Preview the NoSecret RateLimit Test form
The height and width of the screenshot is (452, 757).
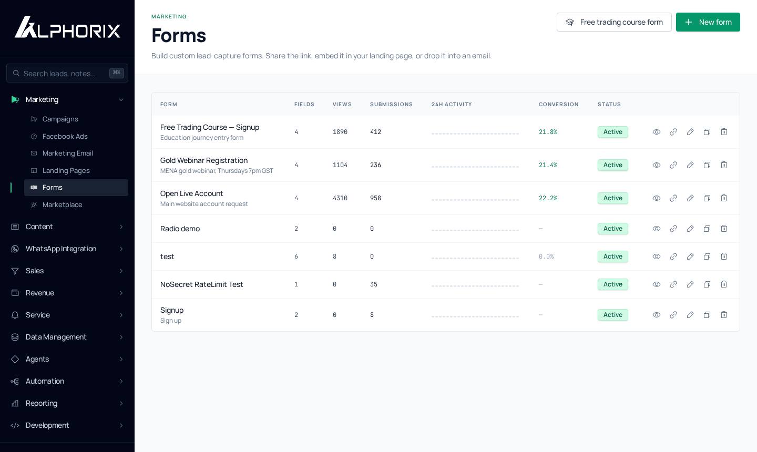tap(657, 284)
